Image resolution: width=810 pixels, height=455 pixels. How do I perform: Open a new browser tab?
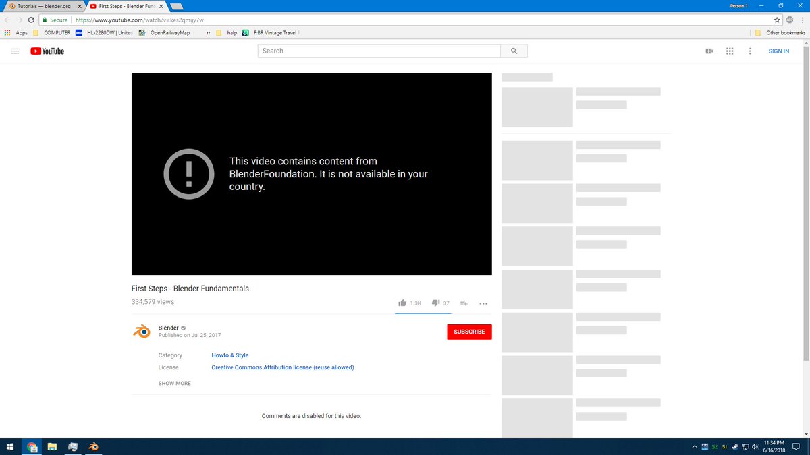(x=177, y=6)
